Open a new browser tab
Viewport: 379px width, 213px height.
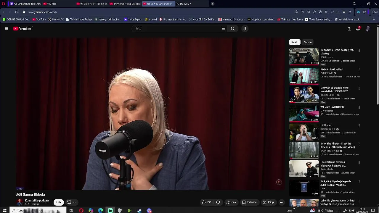[213, 4]
